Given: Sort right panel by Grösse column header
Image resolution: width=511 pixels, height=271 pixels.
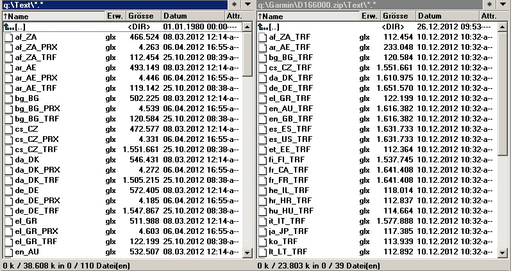Looking at the screenshot, I should tap(399, 16).
